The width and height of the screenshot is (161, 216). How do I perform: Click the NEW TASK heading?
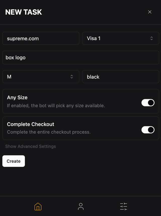(24, 12)
